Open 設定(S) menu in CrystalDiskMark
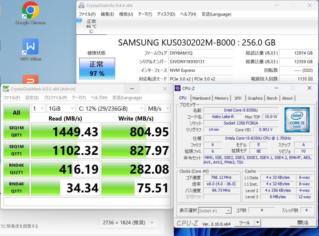 32,98
